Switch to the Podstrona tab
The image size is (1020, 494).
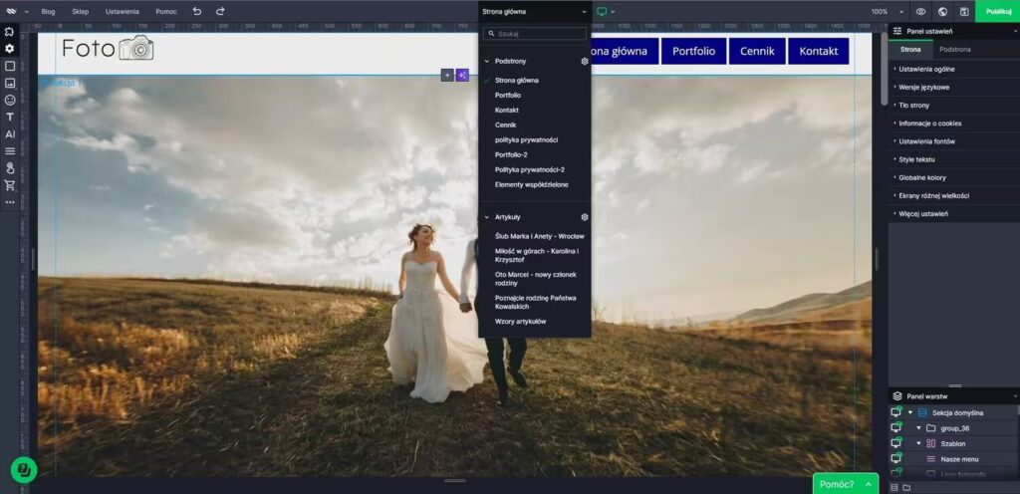(x=955, y=50)
